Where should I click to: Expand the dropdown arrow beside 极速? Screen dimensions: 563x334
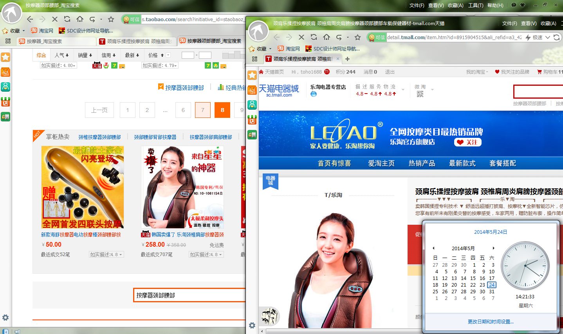[x=547, y=37]
